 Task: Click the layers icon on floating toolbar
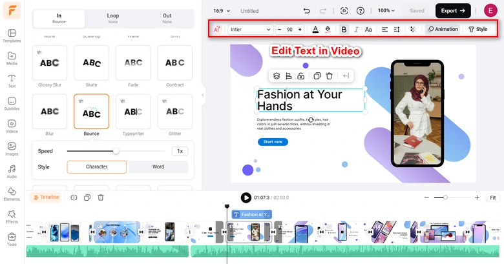coord(277,76)
